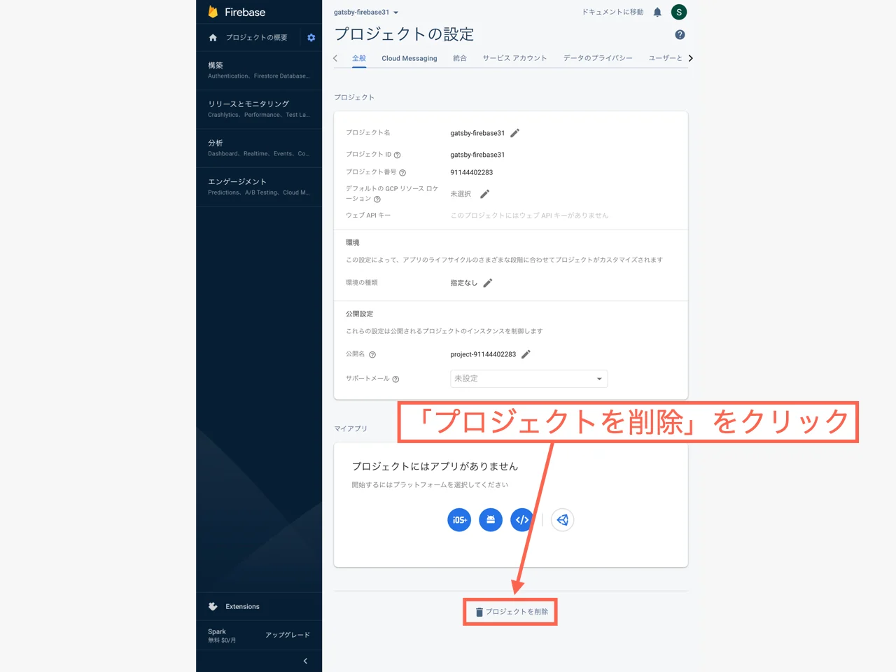This screenshot has width=896, height=672.
Task: Select the Unity app platform icon
Action: pyautogui.click(x=562, y=519)
